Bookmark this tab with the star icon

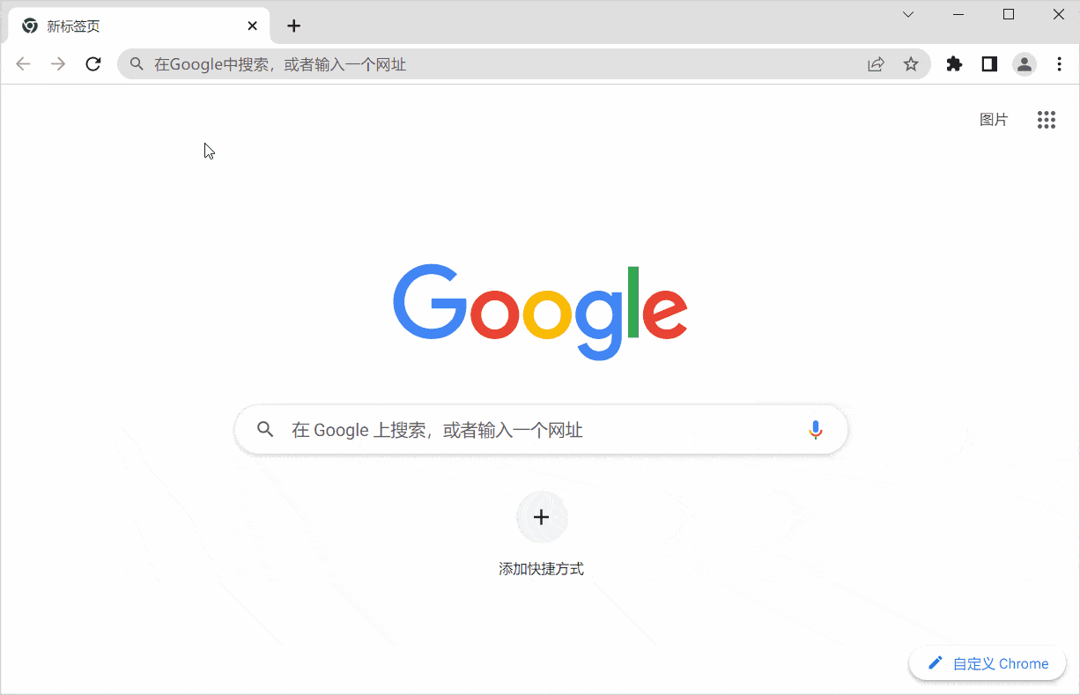point(911,64)
